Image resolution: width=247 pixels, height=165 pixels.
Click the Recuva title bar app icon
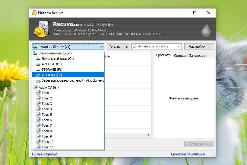(34, 13)
